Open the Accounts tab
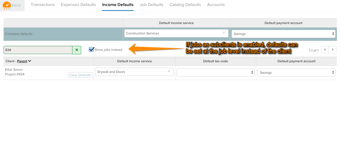 [x=216, y=5]
